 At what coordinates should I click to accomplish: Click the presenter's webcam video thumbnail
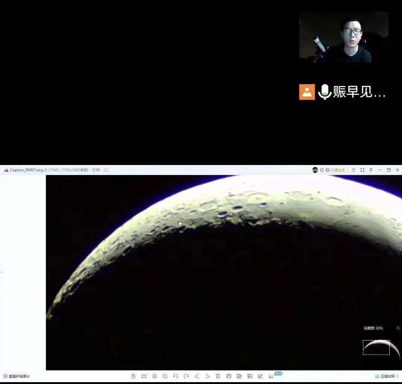[344, 37]
